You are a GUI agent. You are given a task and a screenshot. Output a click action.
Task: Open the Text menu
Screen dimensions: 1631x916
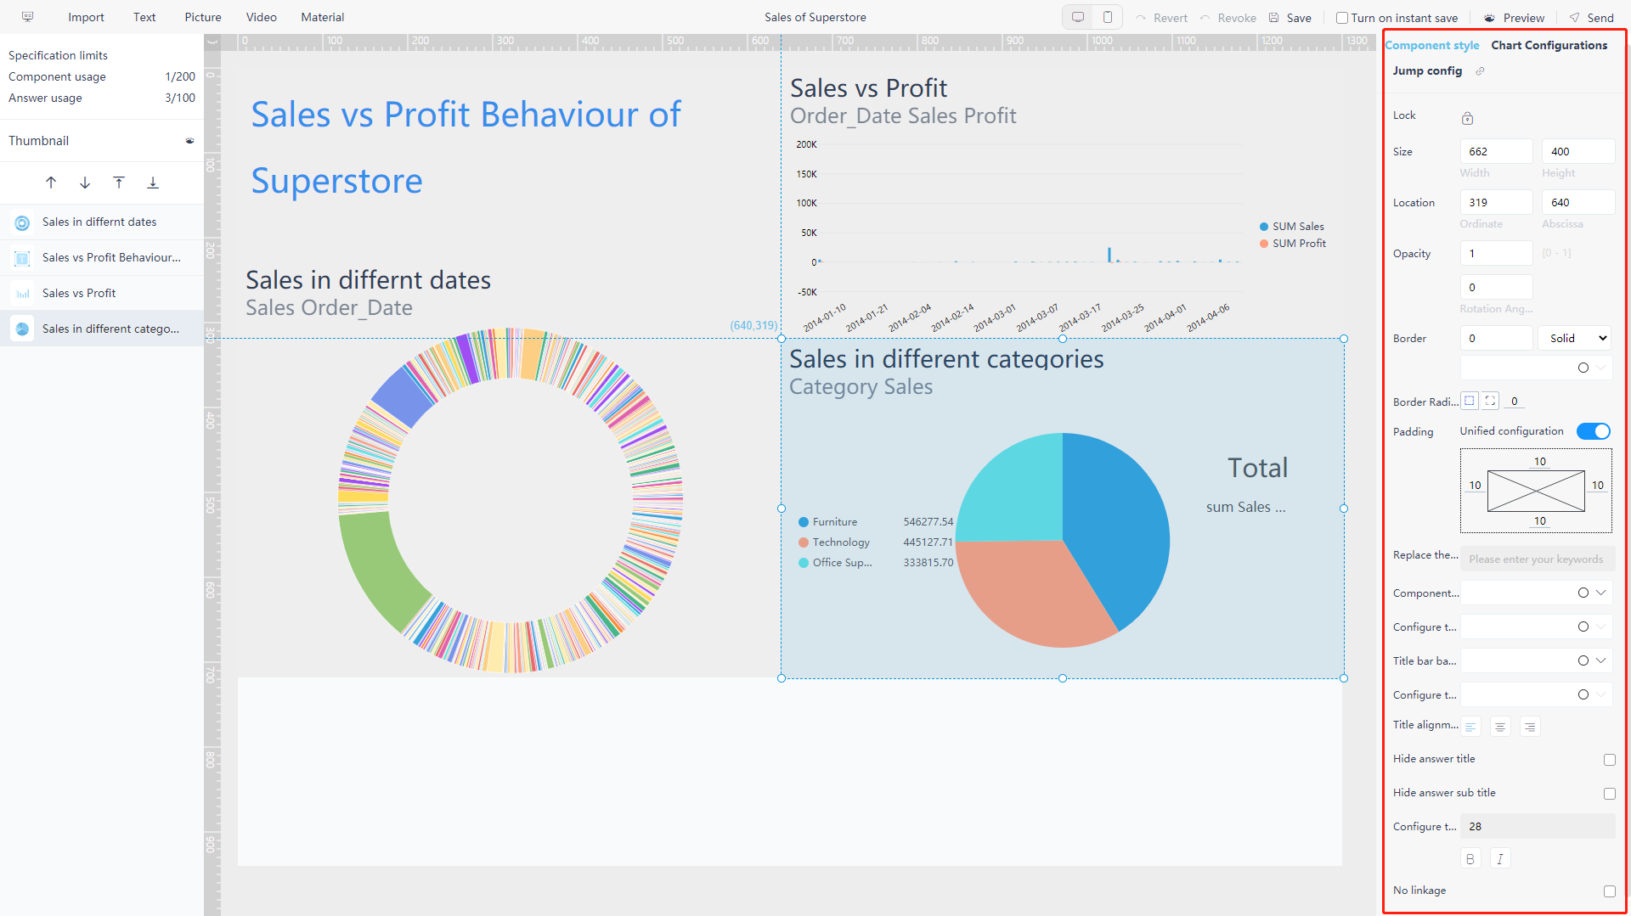tap(144, 17)
